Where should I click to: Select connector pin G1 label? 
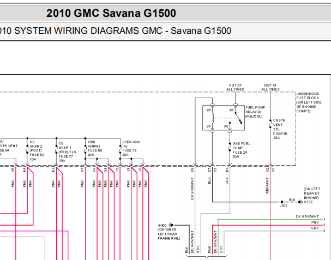tap(82, 170)
